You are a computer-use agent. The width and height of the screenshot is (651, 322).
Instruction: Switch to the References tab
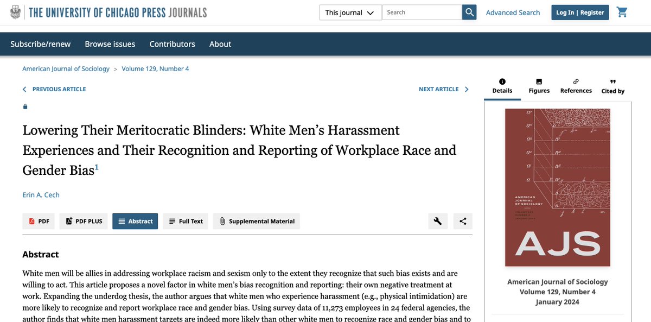coord(576,86)
